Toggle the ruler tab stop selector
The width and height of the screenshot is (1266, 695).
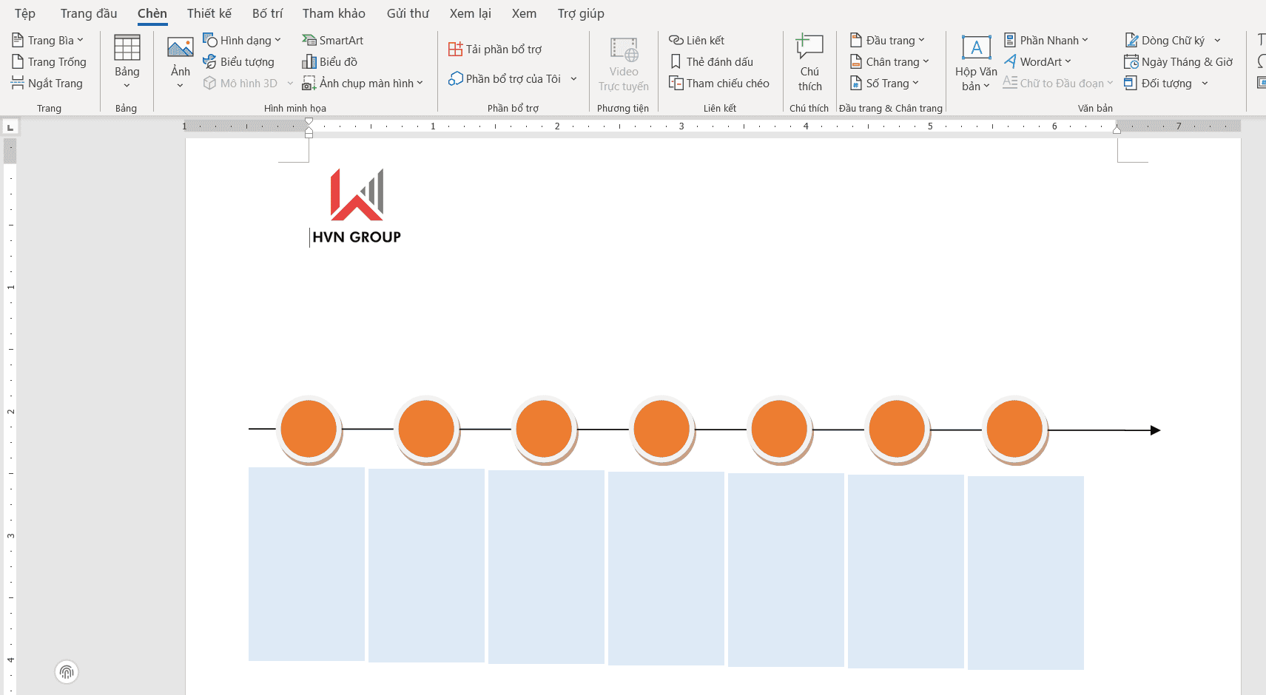point(10,127)
